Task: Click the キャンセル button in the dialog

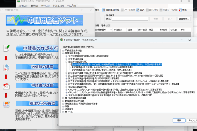Action: 192,120
